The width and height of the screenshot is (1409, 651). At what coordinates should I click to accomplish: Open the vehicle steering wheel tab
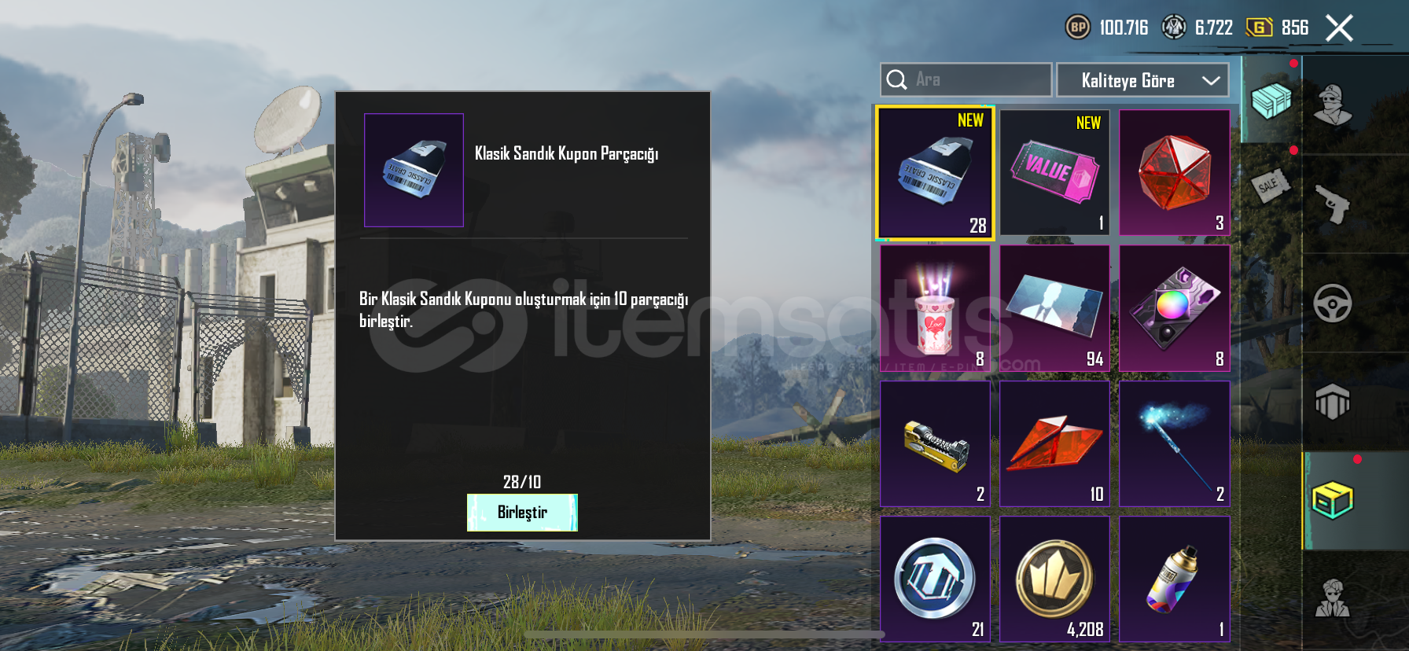(1333, 303)
